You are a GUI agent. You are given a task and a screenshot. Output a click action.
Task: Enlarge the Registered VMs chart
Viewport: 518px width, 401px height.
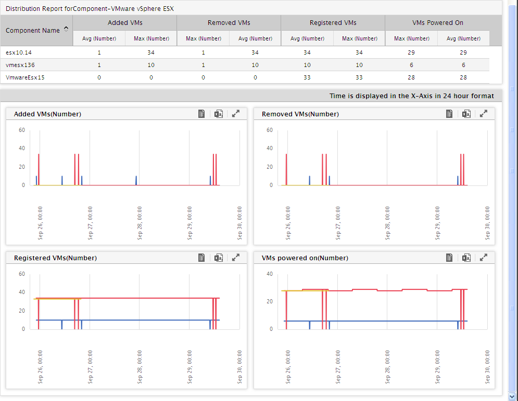click(235, 258)
